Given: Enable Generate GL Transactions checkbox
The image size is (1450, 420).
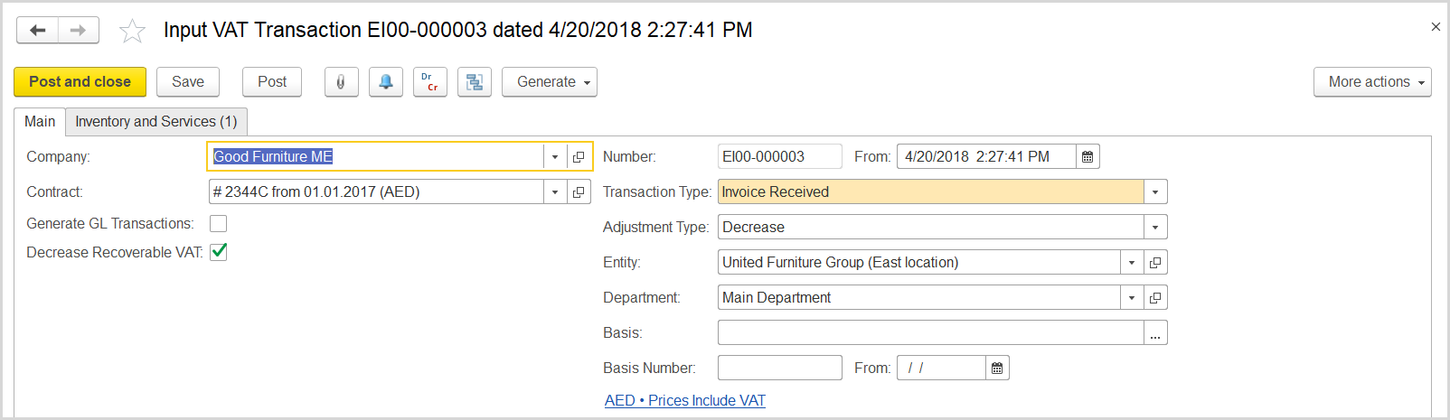Looking at the screenshot, I should [218, 223].
